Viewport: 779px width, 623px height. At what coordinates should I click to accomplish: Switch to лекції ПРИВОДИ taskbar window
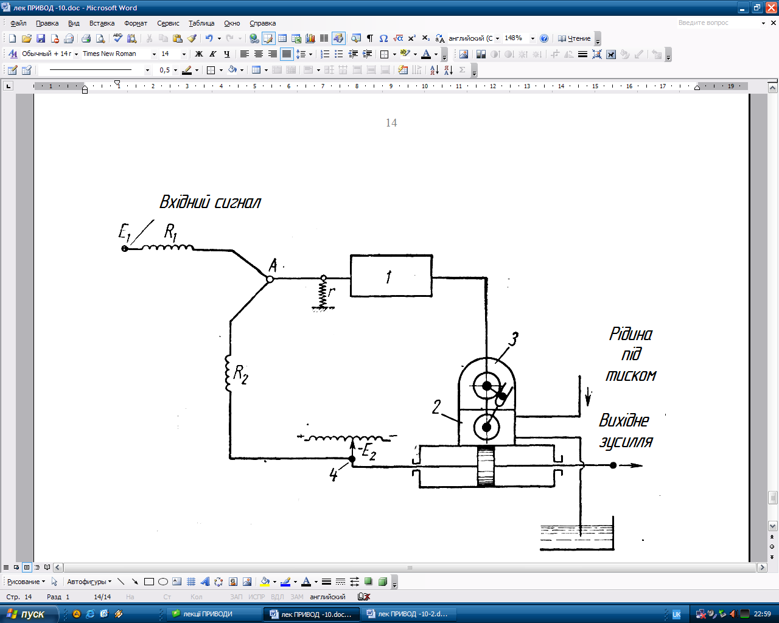[x=213, y=614]
